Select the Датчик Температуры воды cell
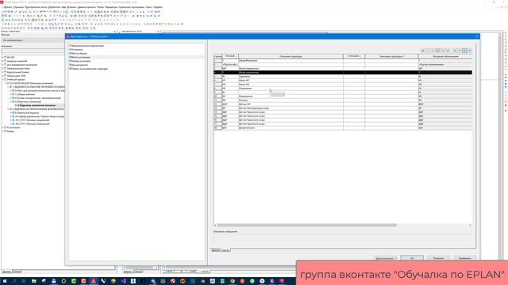The height and width of the screenshot is (285, 508). [x=291, y=108]
